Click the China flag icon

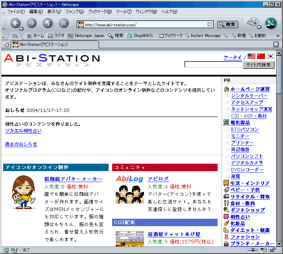tap(261, 56)
